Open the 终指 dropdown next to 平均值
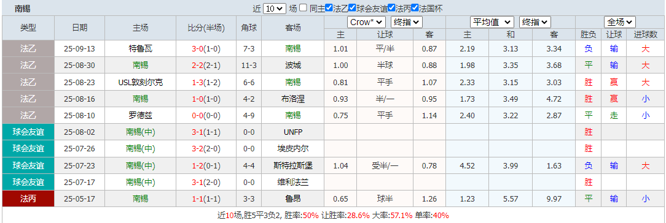This screenshot has height=223, width=666. 535,22
